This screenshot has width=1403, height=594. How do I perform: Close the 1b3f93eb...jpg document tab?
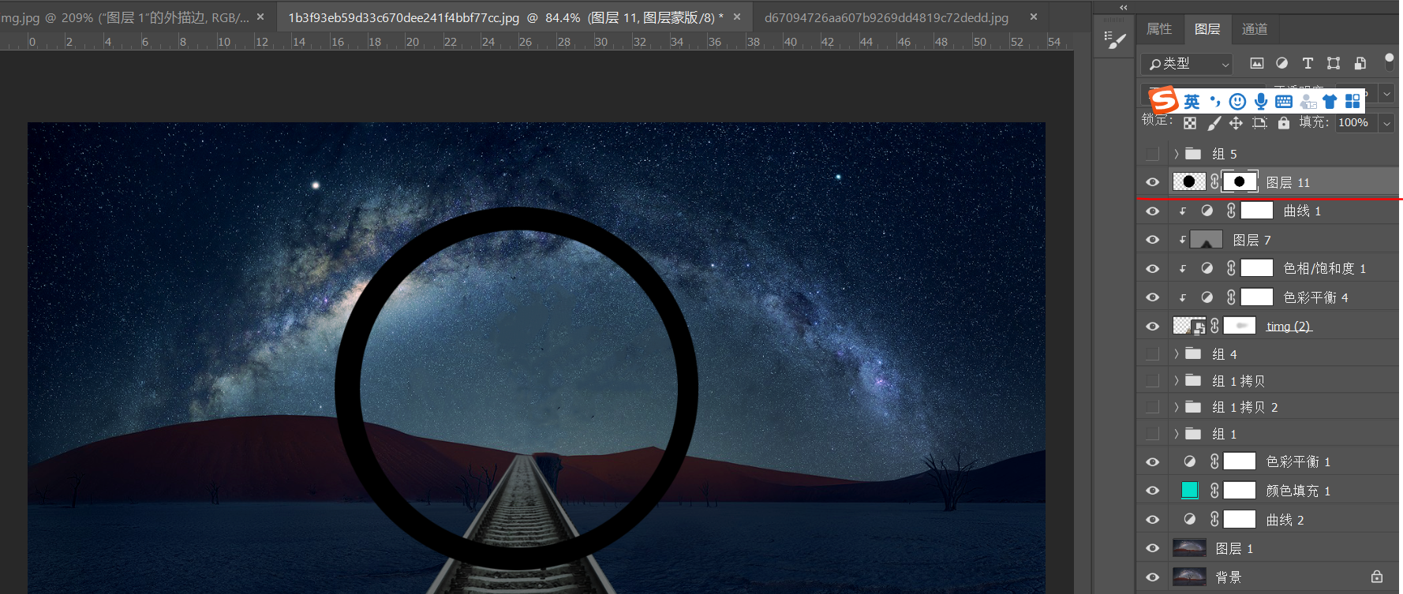(737, 17)
